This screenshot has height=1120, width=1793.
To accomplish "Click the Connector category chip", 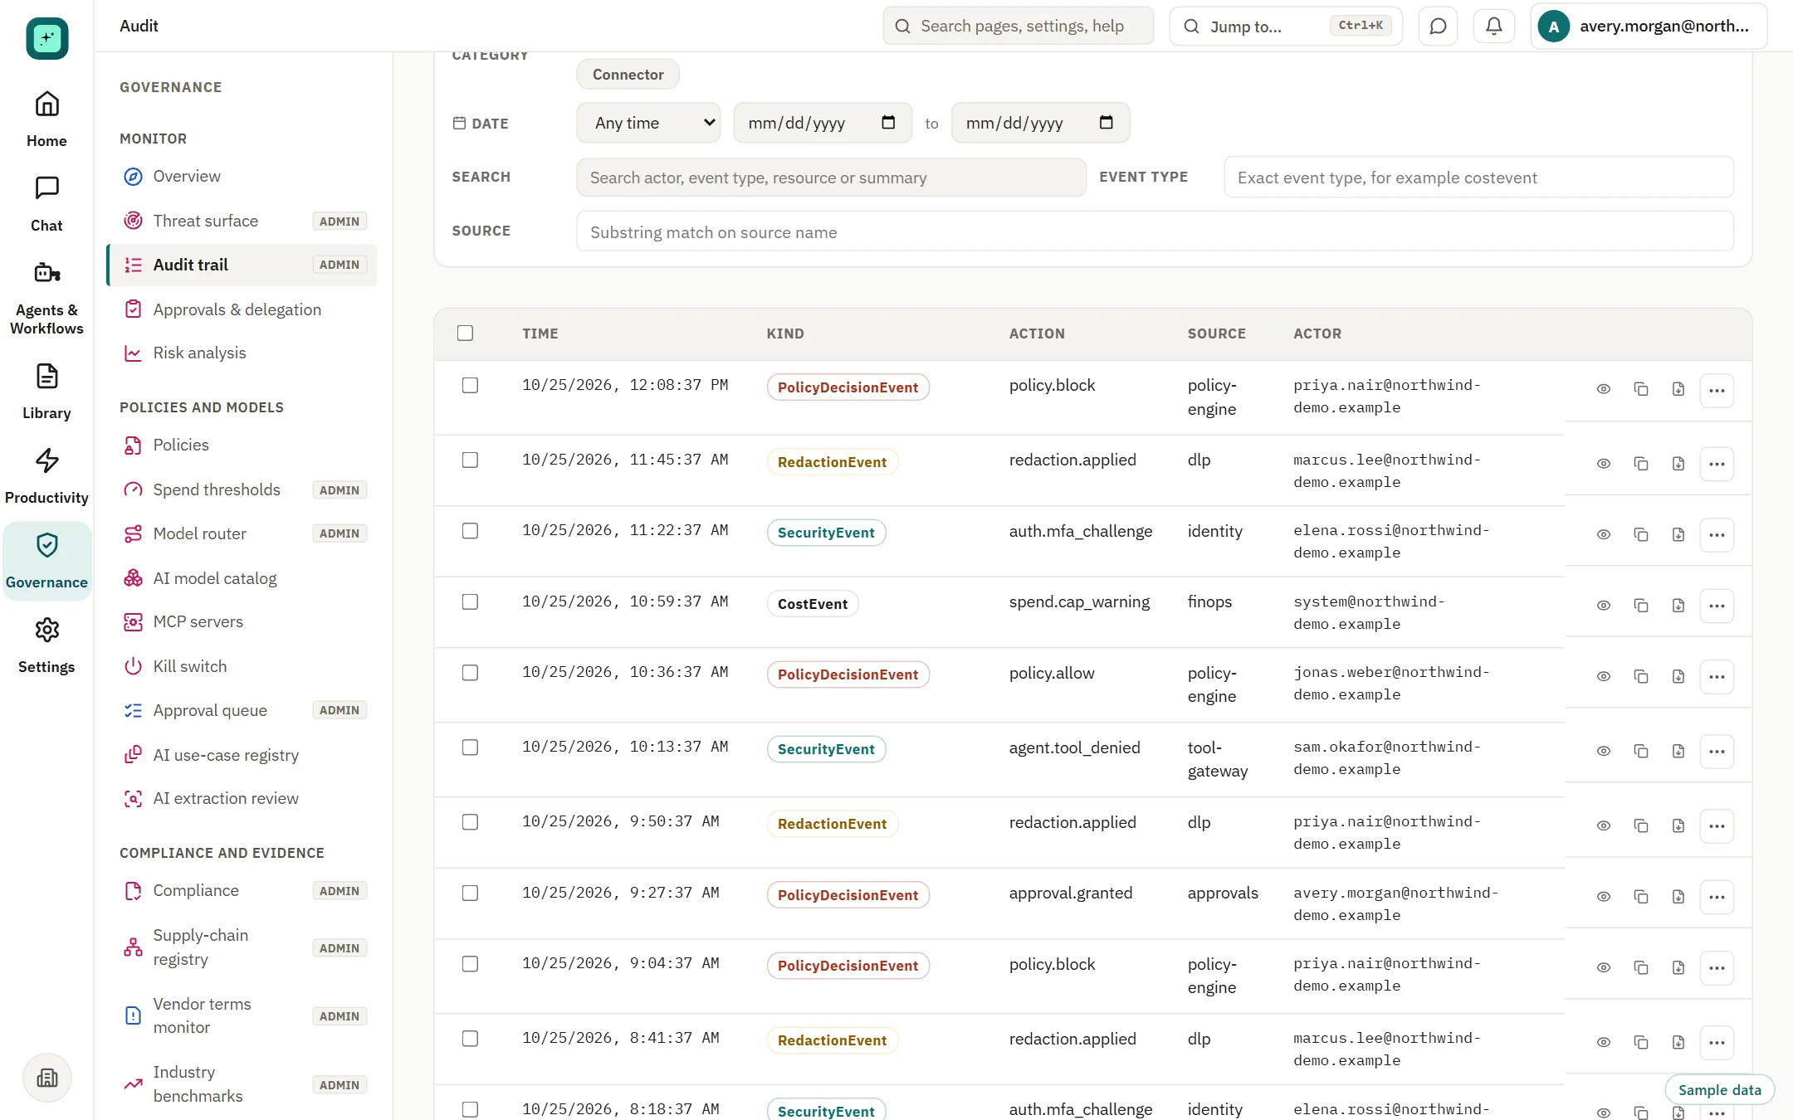I will [628, 75].
